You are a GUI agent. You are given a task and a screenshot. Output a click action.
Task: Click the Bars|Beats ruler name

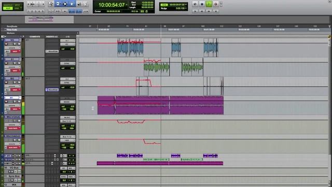tap(12, 26)
